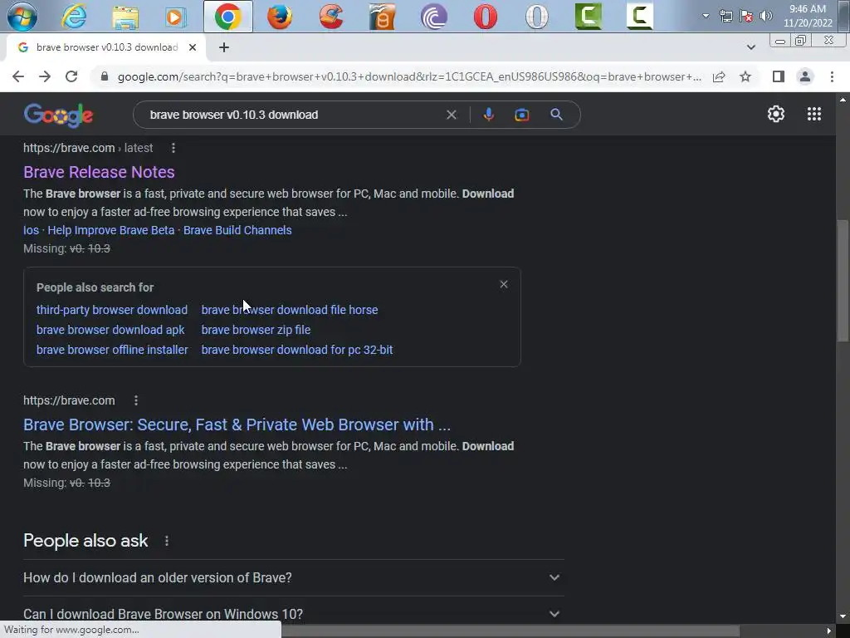Open the clock showing 9:46 AM
This screenshot has height=638, width=850.
[x=808, y=16]
